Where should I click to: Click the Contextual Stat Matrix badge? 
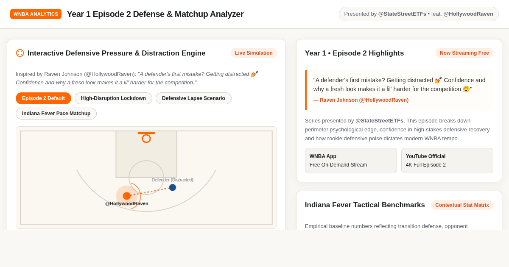(x=462, y=205)
